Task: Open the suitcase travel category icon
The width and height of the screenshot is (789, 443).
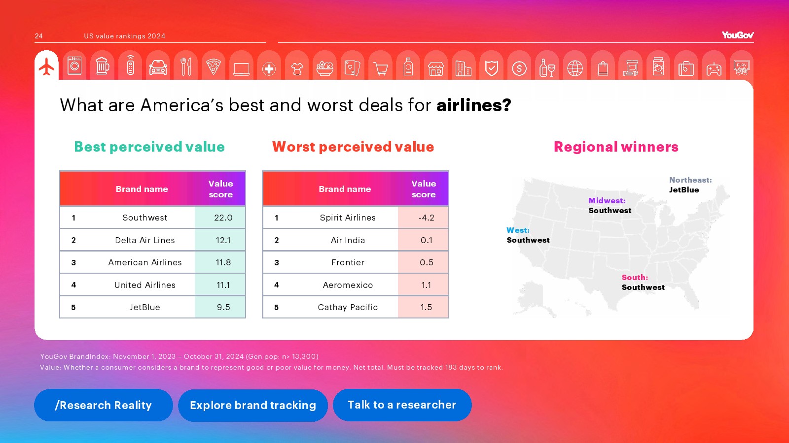Action: pos(685,68)
